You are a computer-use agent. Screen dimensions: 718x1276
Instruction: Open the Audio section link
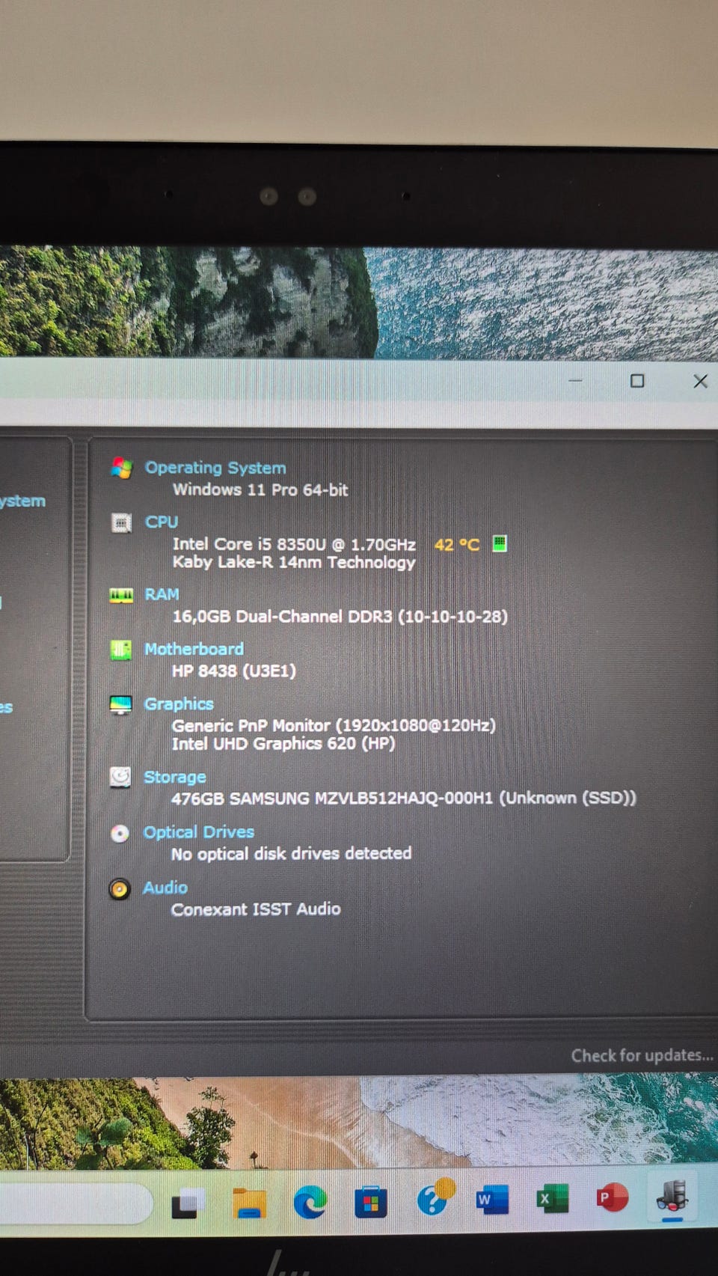coord(165,888)
